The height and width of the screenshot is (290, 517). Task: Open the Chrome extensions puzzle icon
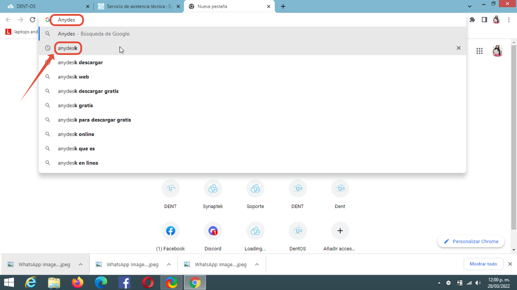pos(472,20)
